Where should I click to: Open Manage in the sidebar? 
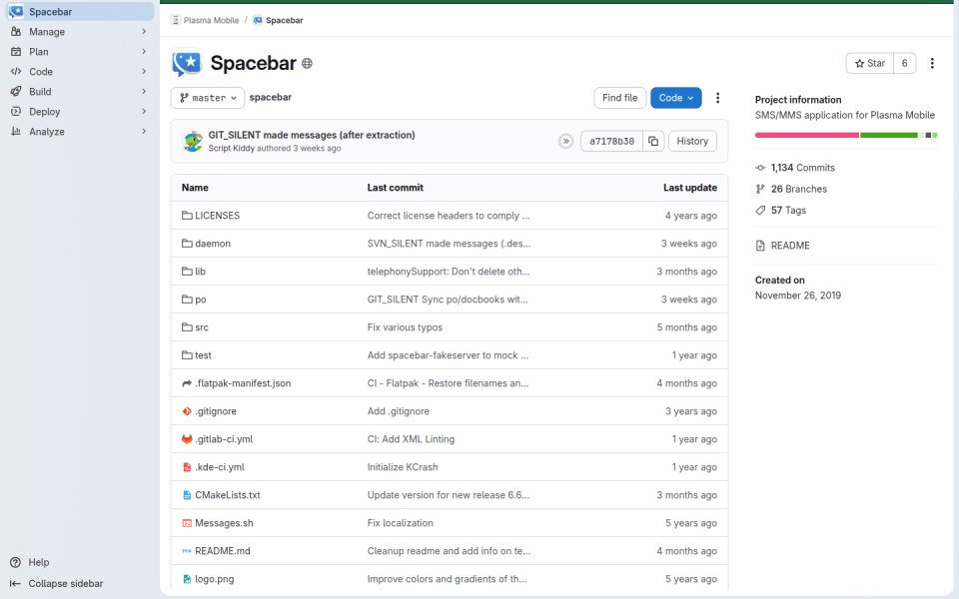[80, 32]
